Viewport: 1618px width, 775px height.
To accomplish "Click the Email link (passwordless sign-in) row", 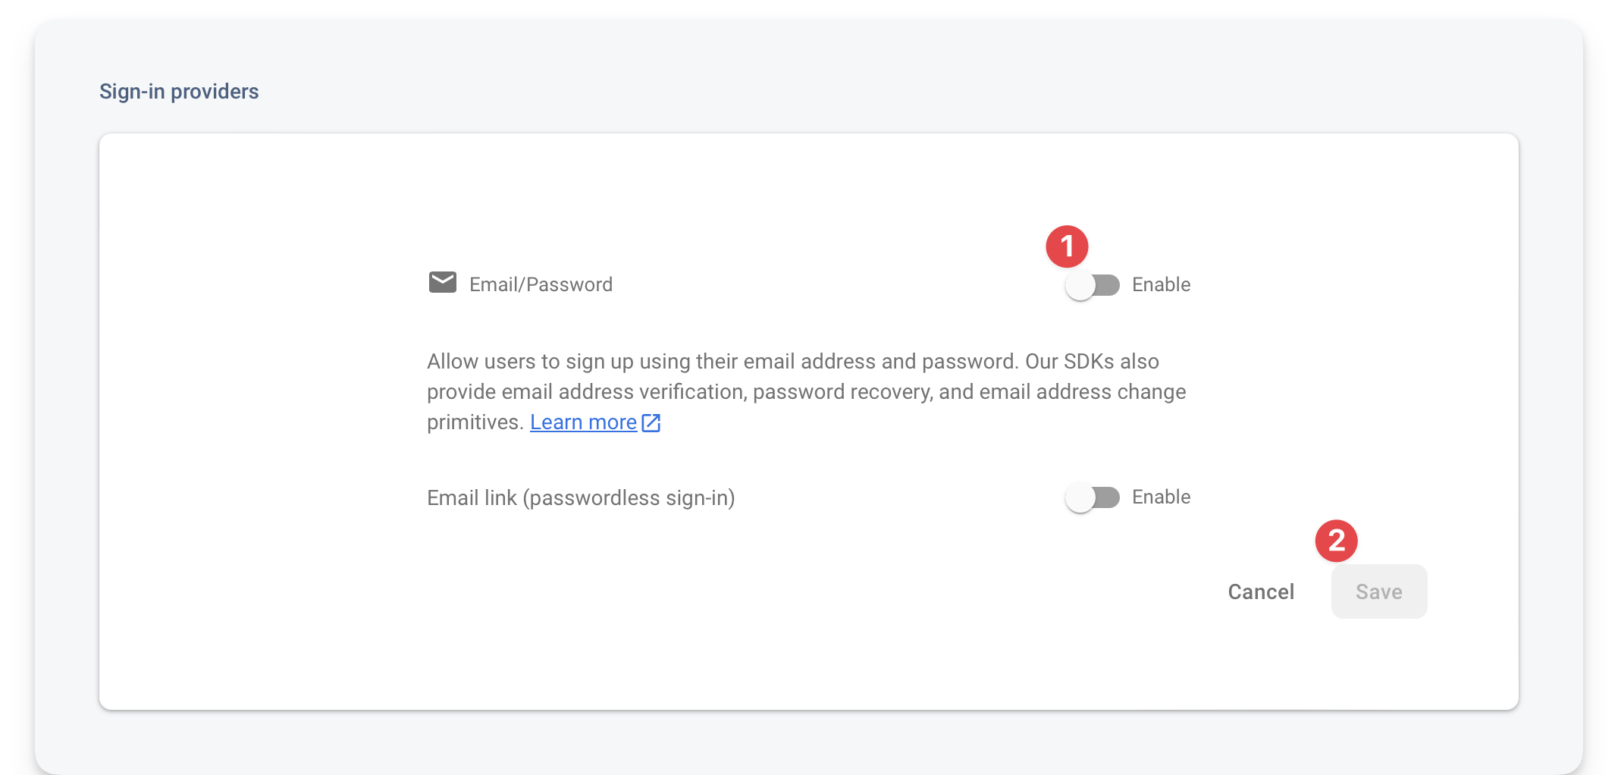I will coord(580,497).
